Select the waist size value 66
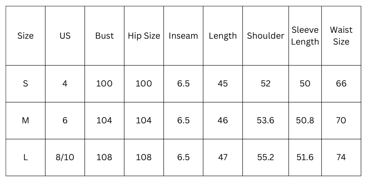This screenshot has width=365, height=182. pos(341,84)
